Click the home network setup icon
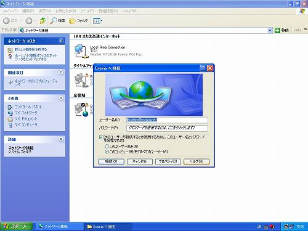 click(x=10, y=56)
